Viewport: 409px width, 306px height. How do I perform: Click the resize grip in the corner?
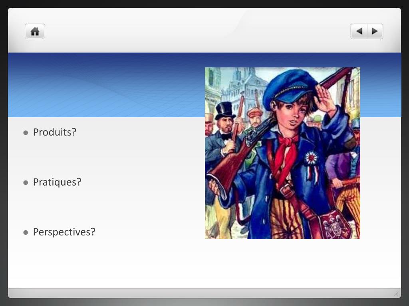pos(397,294)
